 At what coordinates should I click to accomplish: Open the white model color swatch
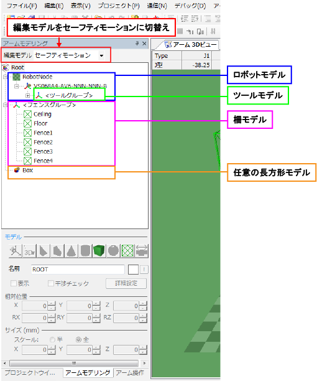tap(133, 270)
